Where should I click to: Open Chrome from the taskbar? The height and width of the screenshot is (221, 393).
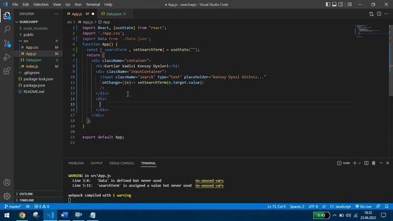(x=22, y=215)
